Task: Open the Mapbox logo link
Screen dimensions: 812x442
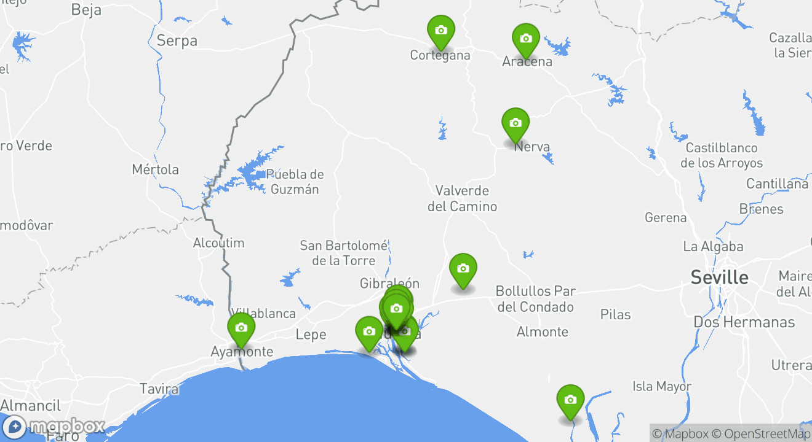Action: 54,426
